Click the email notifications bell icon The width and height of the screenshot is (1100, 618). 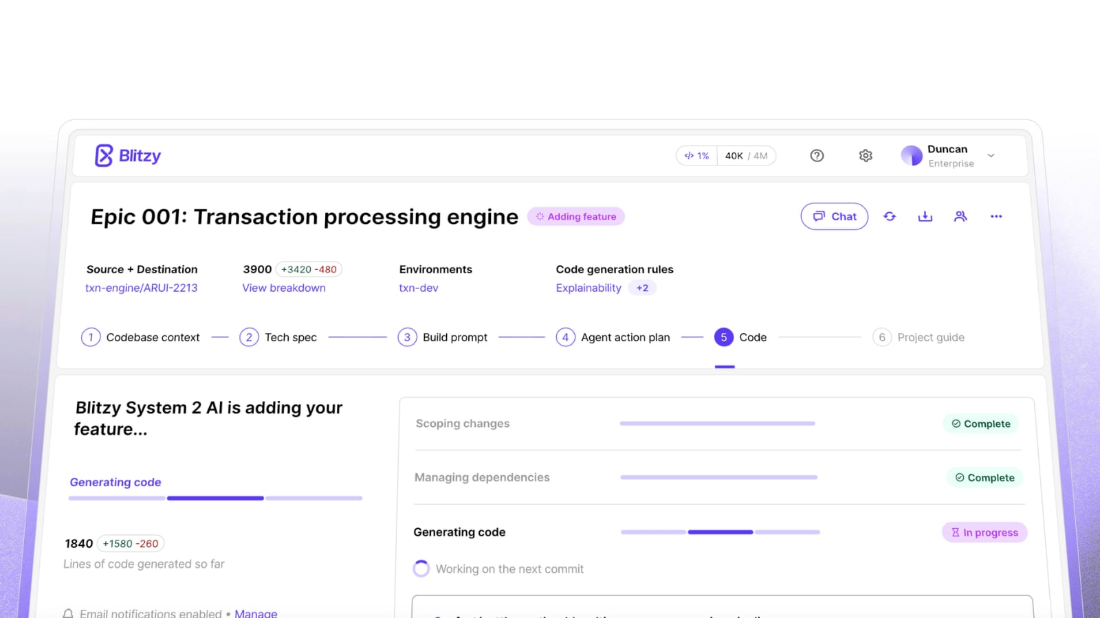click(x=68, y=613)
